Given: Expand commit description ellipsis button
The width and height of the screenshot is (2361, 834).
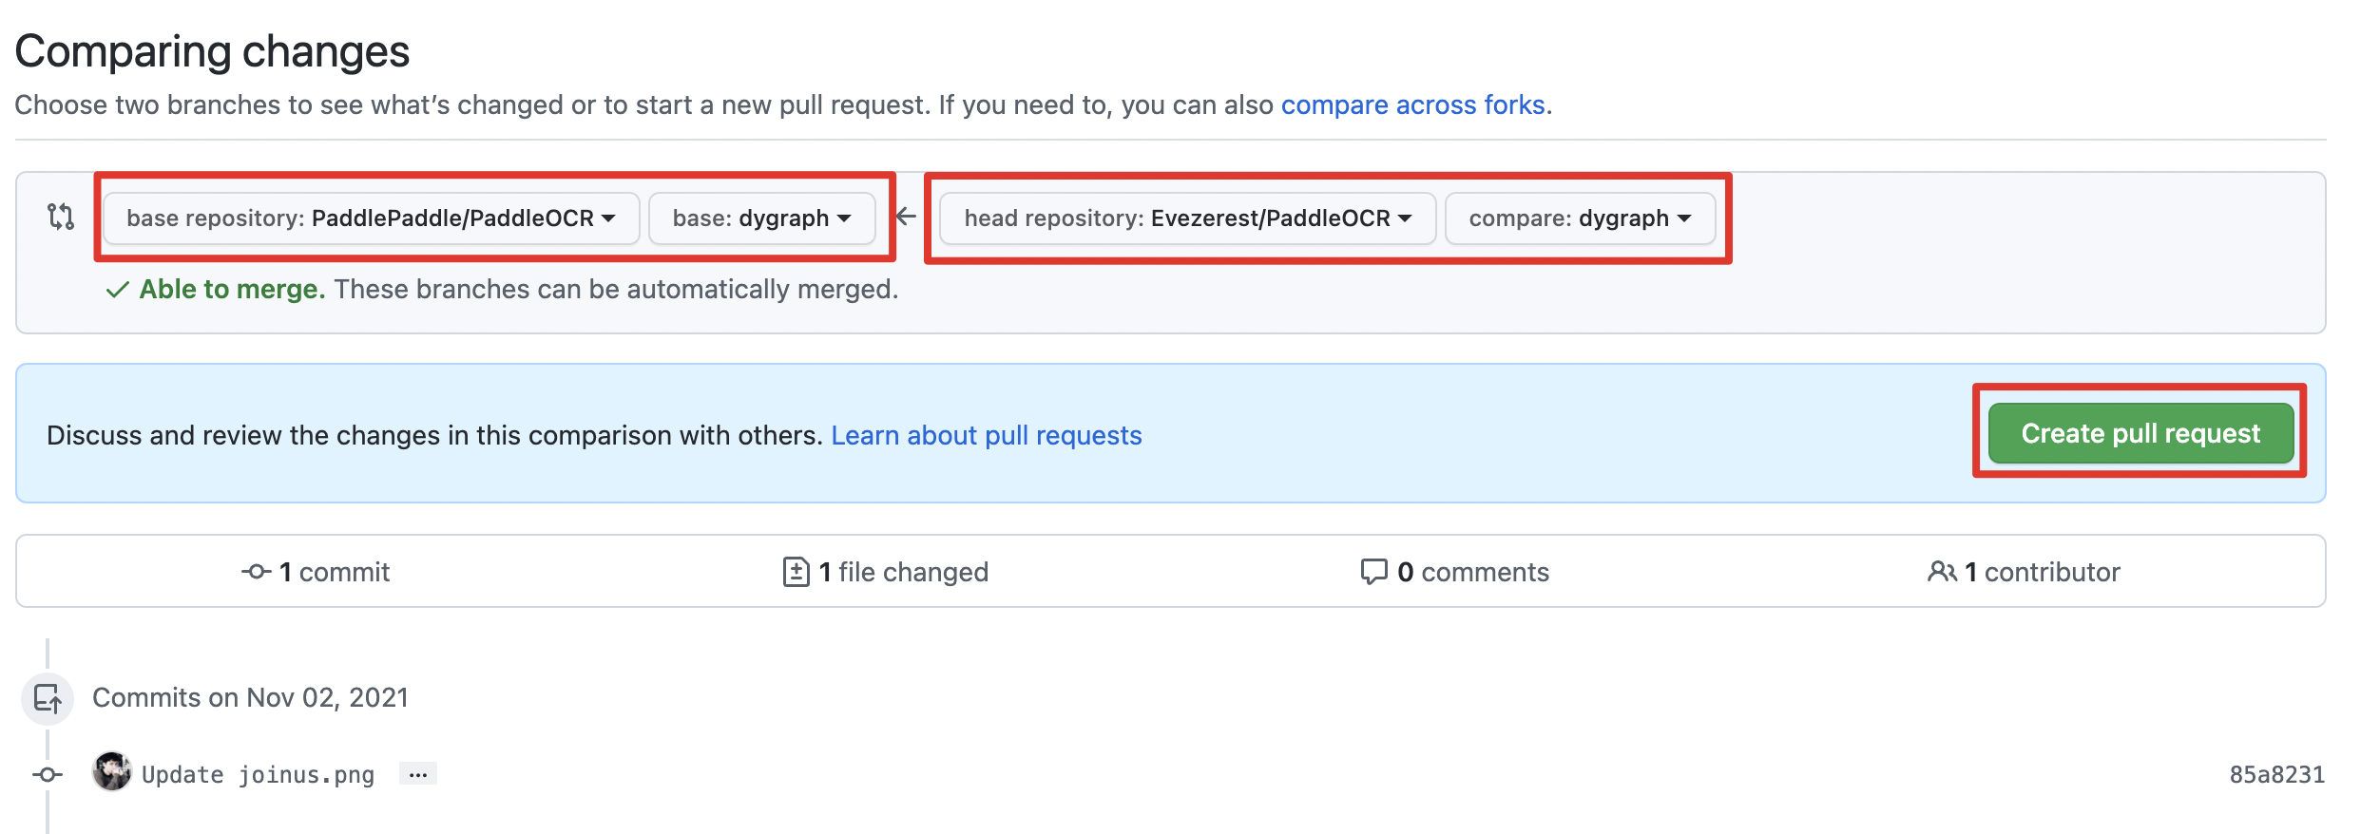Looking at the screenshot, I should click(417, 774).
